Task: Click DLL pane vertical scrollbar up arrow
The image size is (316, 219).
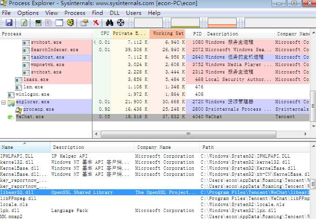Action: pyautogui.click(x=313, y=146)
